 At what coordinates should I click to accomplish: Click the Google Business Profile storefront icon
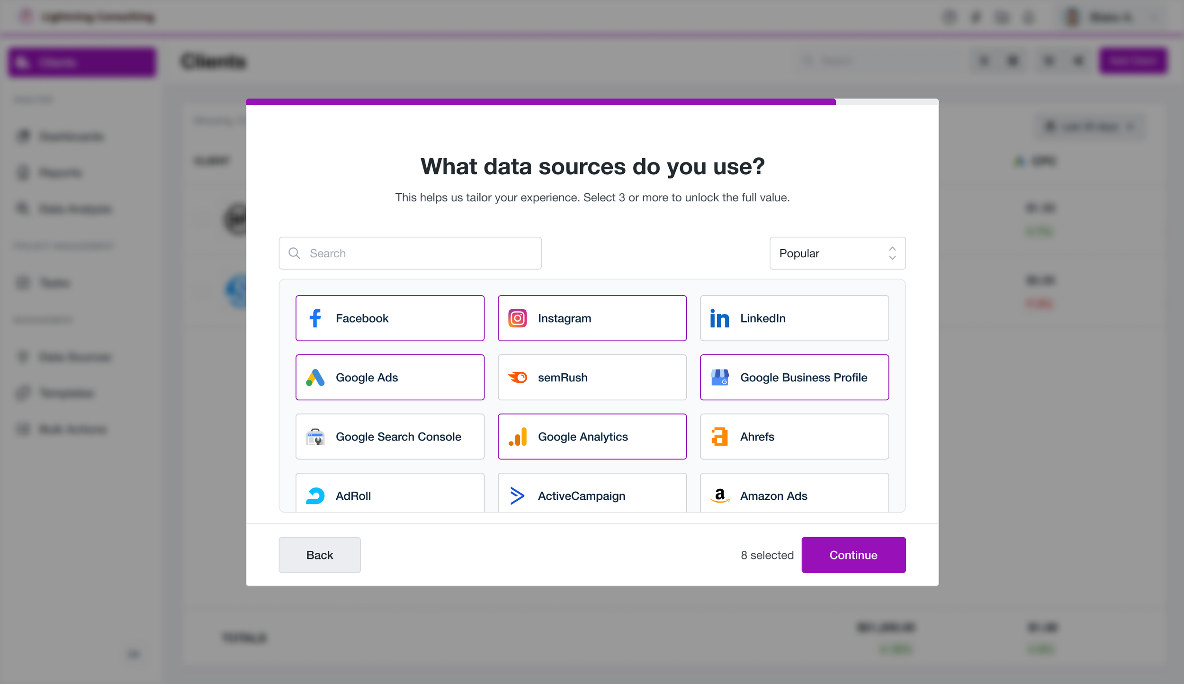[x=719, y=378]
